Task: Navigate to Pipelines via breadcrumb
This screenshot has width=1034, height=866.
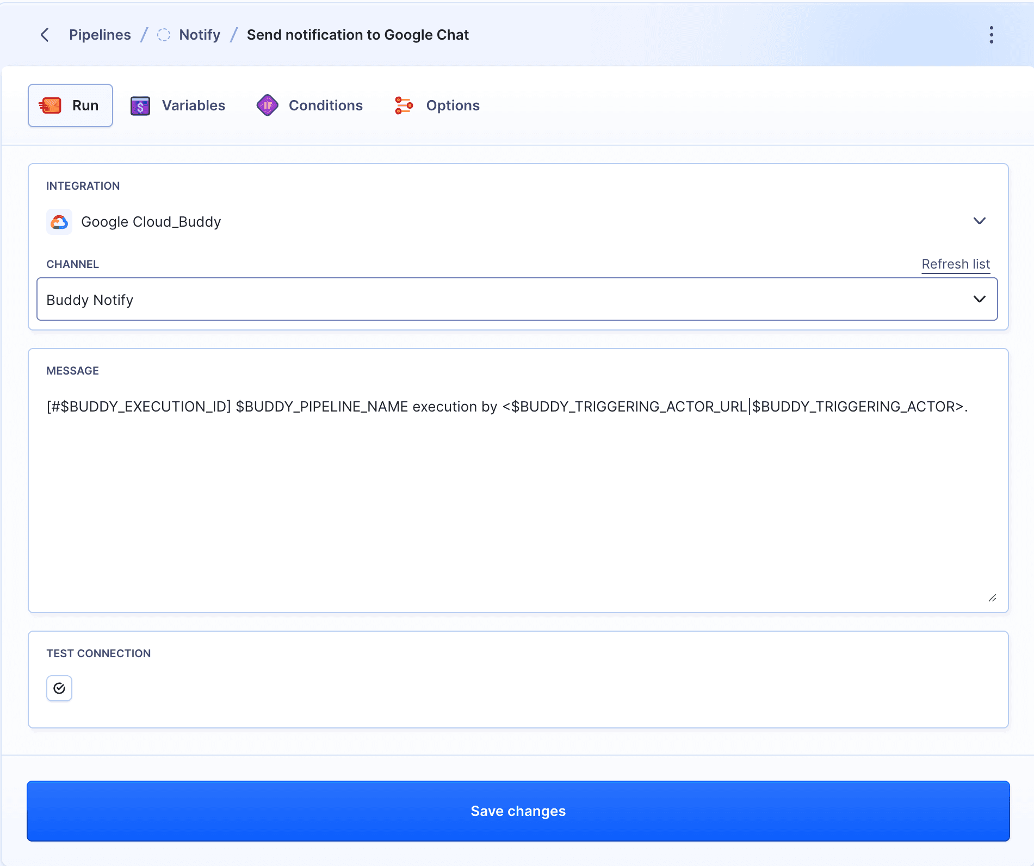Action: coord(100,34)
